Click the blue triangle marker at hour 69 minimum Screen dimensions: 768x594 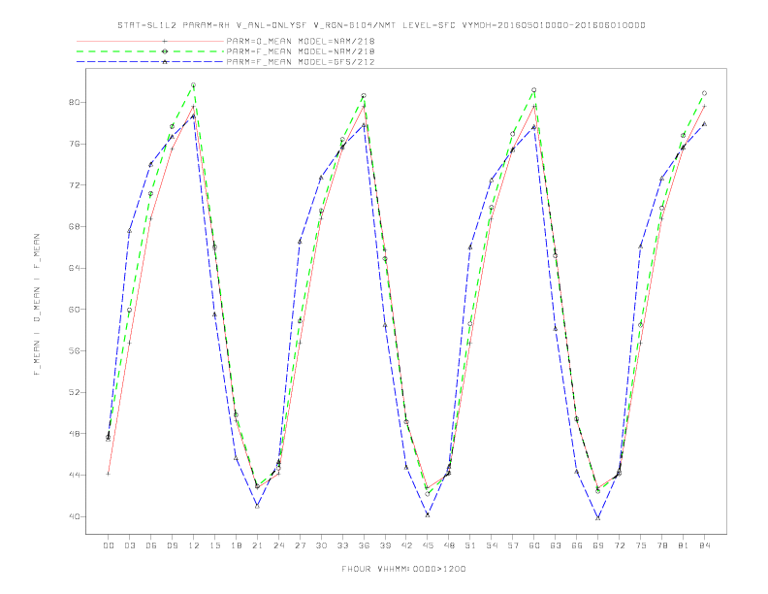[598, 517]
